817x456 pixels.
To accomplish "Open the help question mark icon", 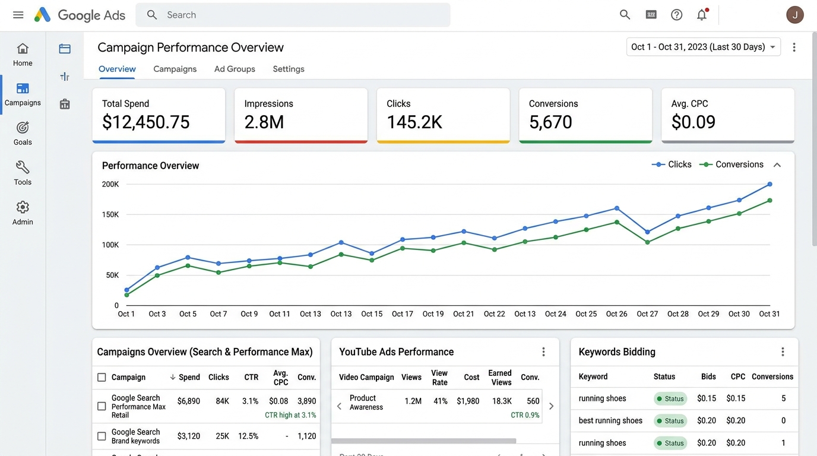I will point(677,15).
